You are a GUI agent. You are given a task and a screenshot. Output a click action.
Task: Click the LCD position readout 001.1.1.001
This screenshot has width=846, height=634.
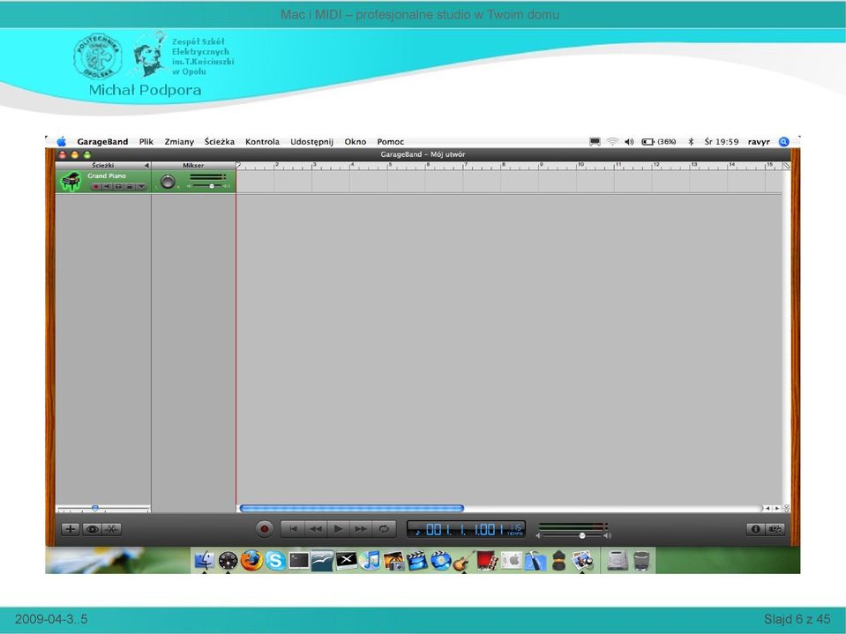click(x=465, y=529)
